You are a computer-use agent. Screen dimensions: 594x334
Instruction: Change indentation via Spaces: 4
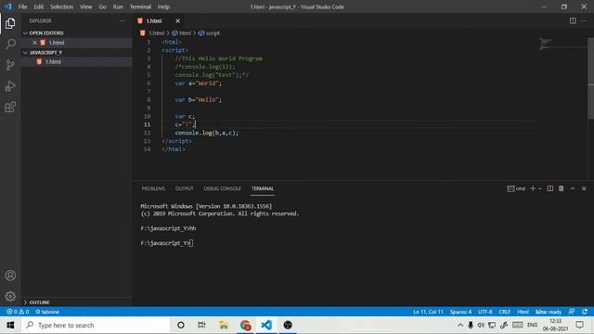[x=460, y=312]
